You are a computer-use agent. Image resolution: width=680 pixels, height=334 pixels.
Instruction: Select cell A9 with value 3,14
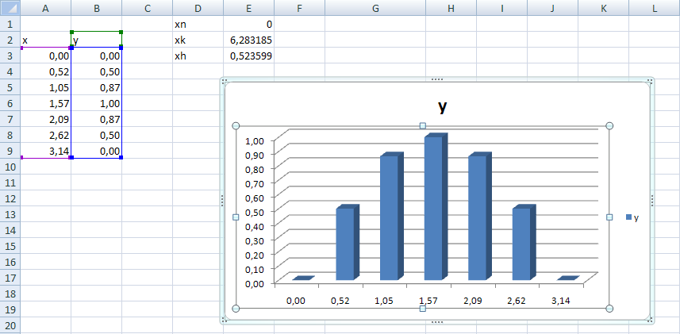point(45,151)
